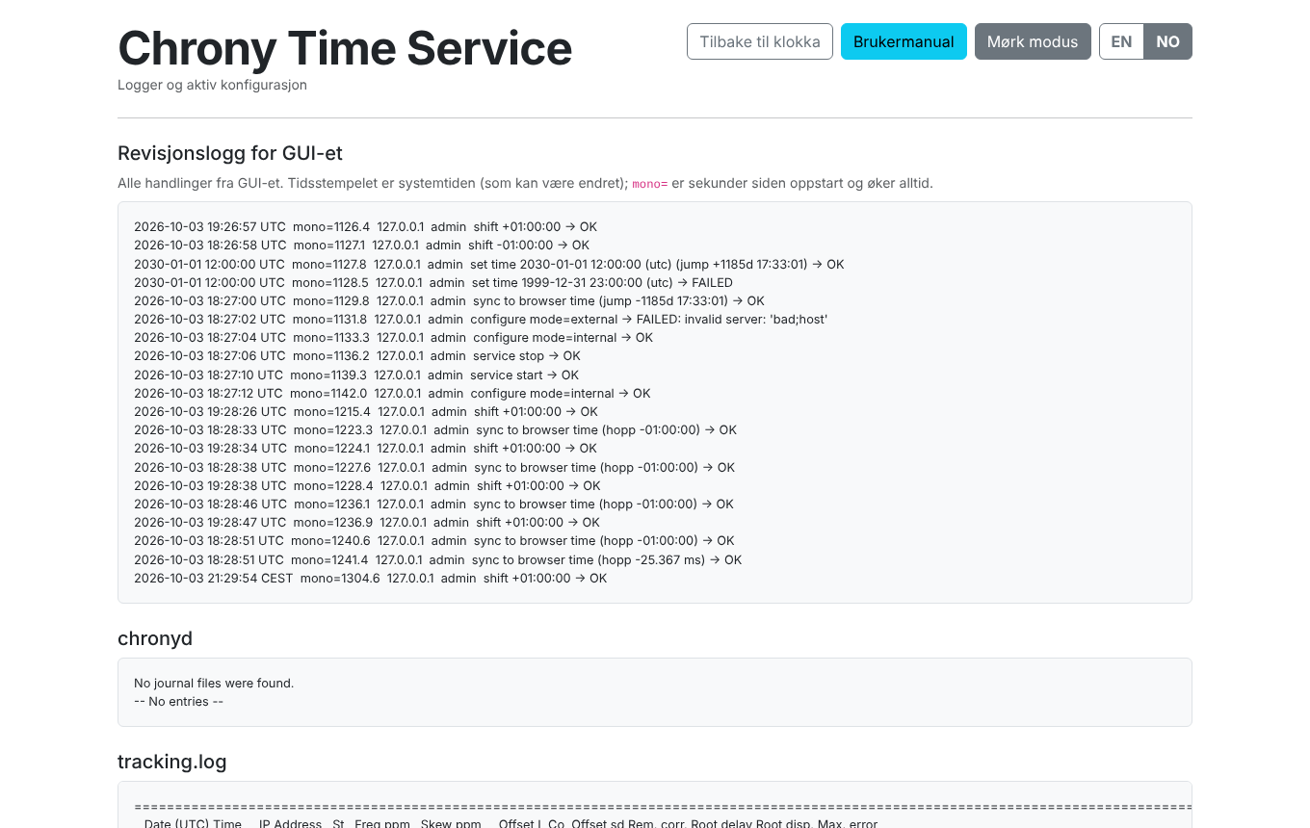
Task: Select log line with mono=1126.4
Action: click(x=365, y=227)
